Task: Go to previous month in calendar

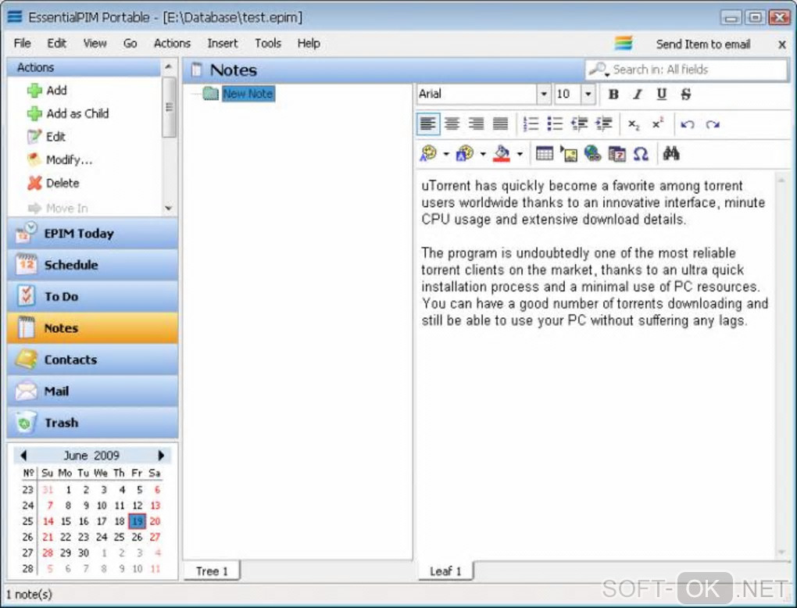Action: 23,455
